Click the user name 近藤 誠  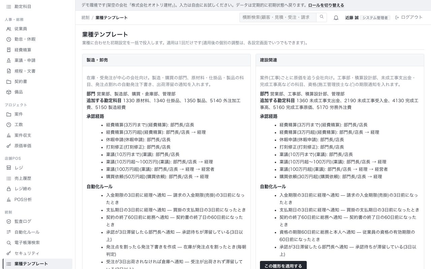pos(352,17)
